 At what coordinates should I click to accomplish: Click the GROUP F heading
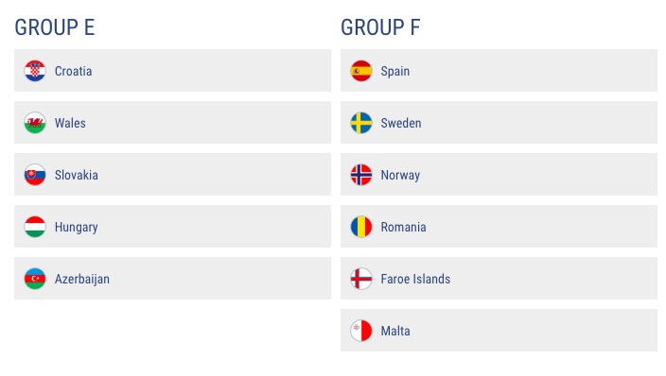tap(380, 27)
